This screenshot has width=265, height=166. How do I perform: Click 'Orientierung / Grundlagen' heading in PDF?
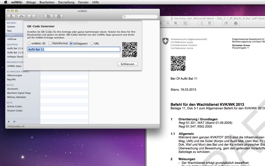point(198,119)
